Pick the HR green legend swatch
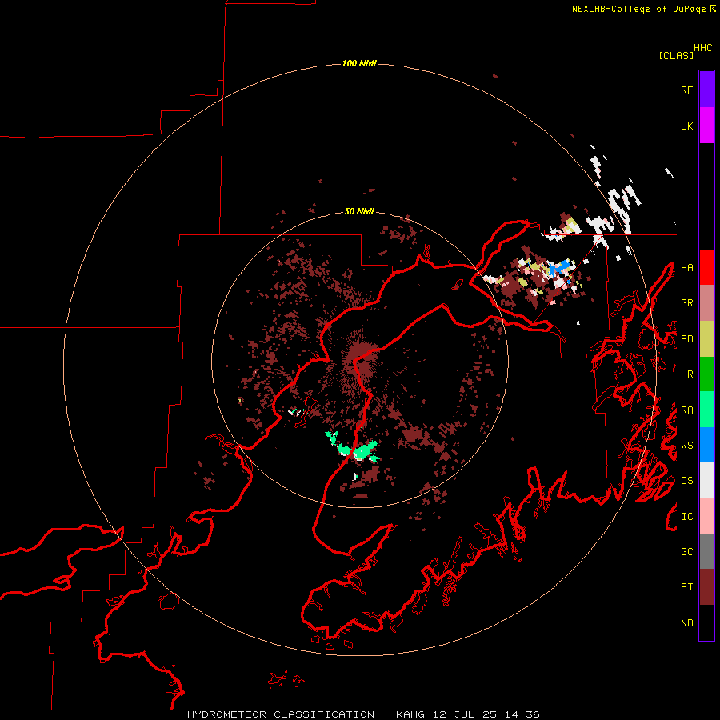720x720 pixels. pos(706,374)
